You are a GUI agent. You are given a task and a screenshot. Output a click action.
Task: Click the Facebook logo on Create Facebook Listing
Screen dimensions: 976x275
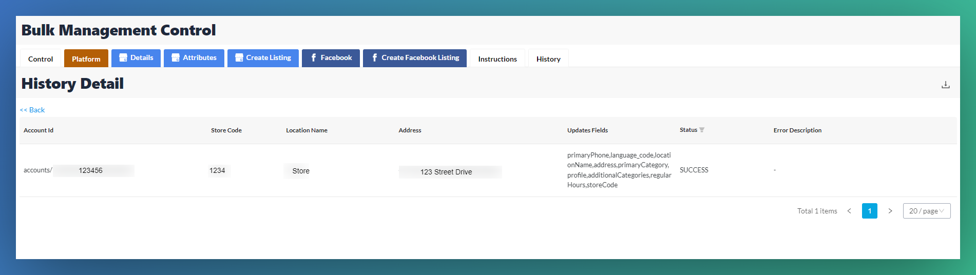tap(375, 58)
